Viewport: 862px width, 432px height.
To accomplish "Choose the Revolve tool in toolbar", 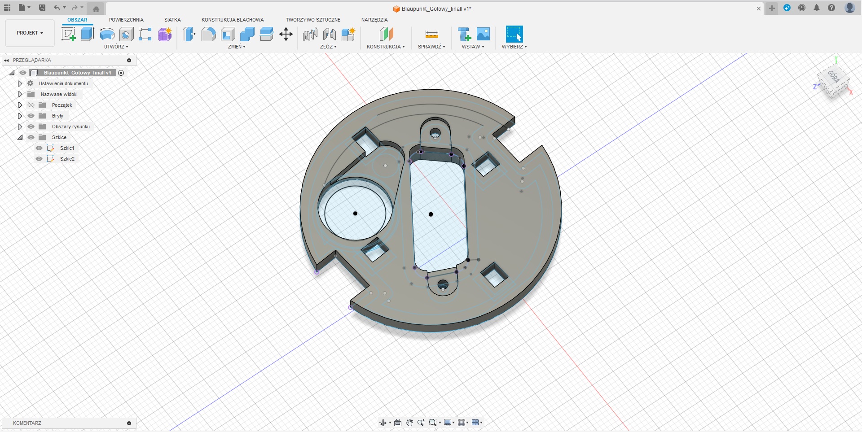I will pos(107,34).
